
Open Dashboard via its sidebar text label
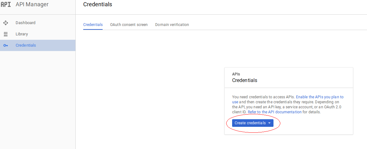[25, 23]
